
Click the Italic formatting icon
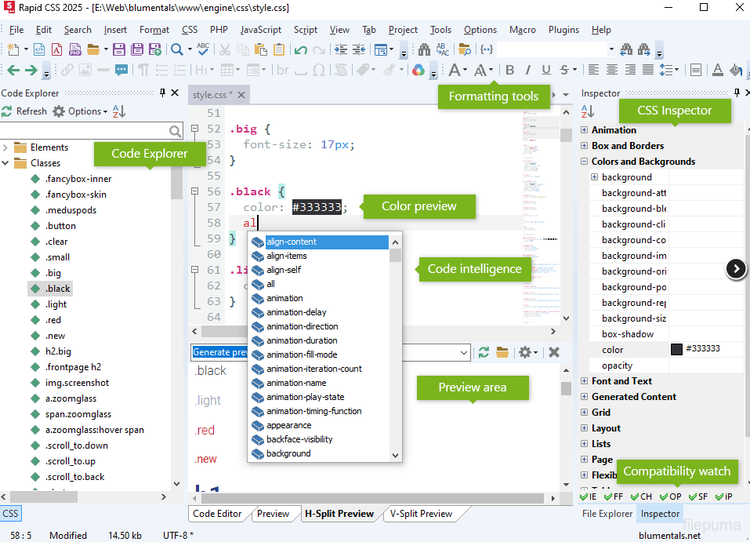pyautogui.click(x=527, y=70)
